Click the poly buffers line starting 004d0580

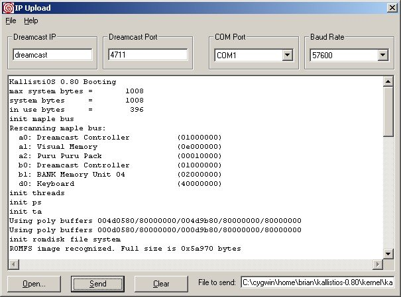coord(155,221)
